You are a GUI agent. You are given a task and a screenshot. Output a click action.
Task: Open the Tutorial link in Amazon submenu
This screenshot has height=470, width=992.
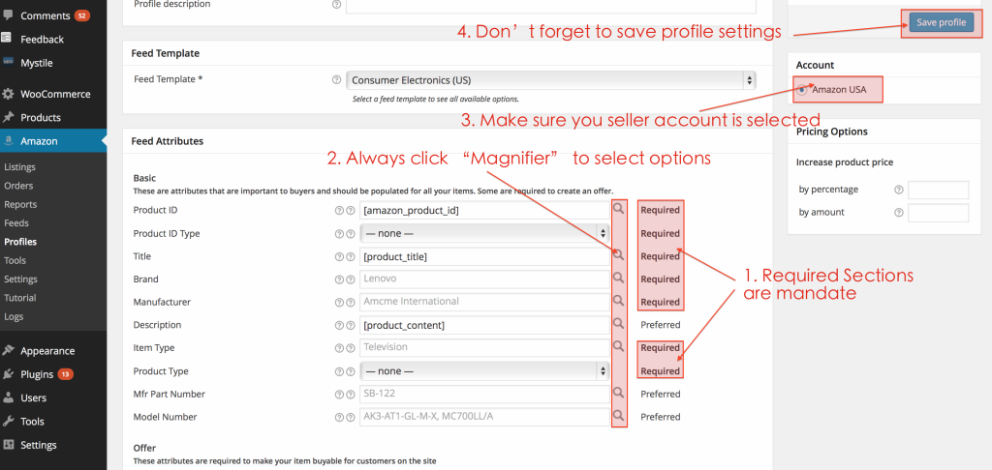[19, 298]
